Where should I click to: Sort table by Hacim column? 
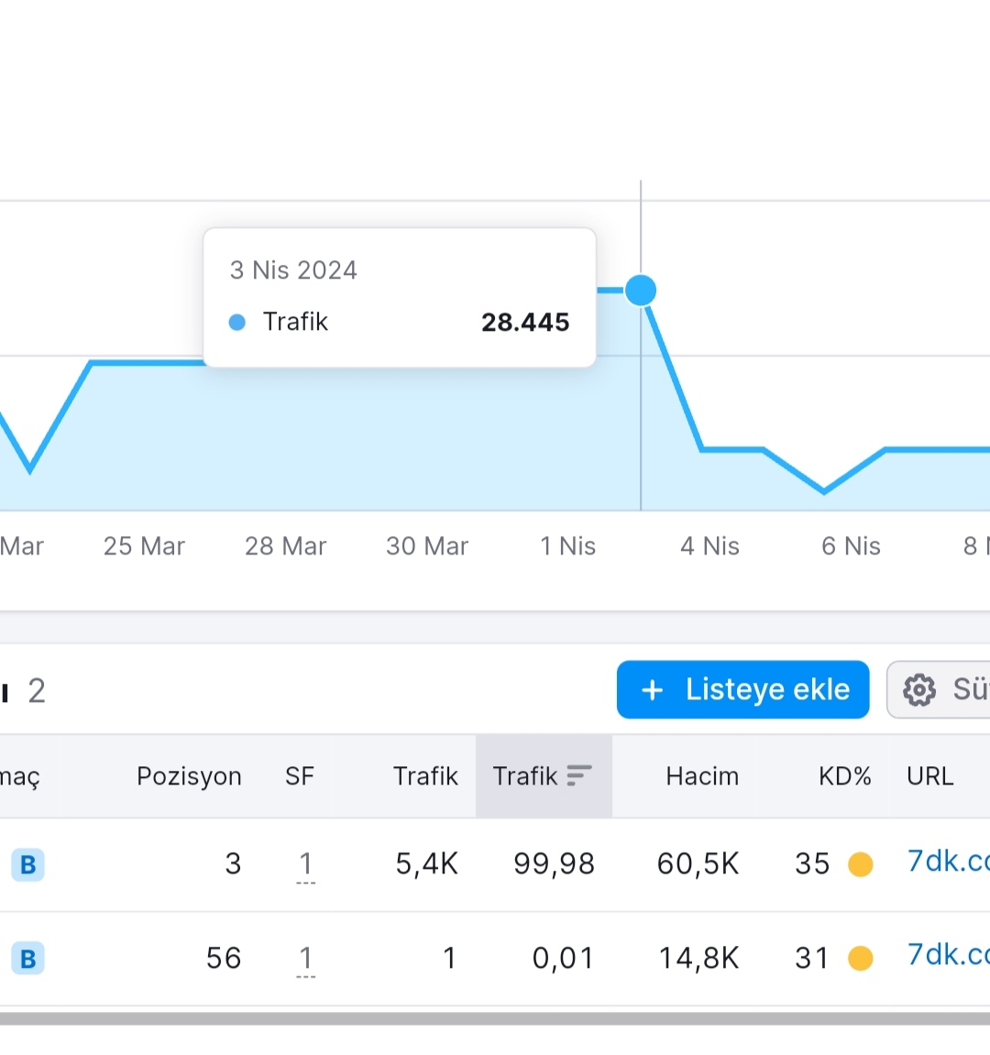702,776
